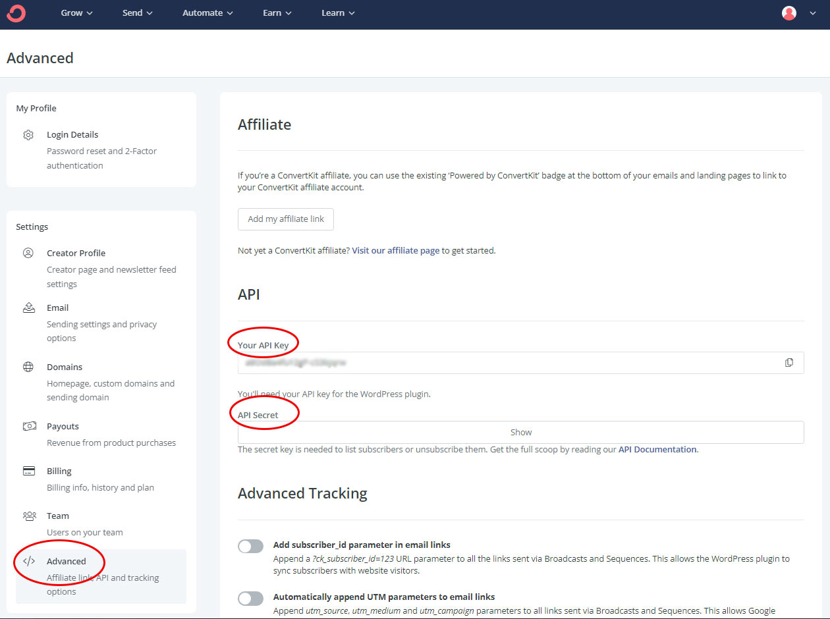Click the Team people icon

click(x=29, y=516)
